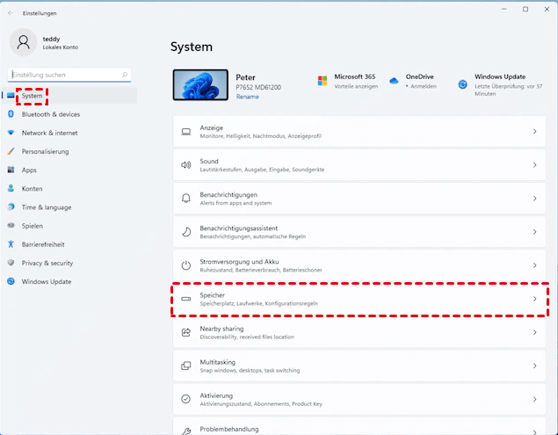The height and width of the screenshot is (435, 558).
Task: Click the Personalisierung brush icon
Action: pos(11,151)
